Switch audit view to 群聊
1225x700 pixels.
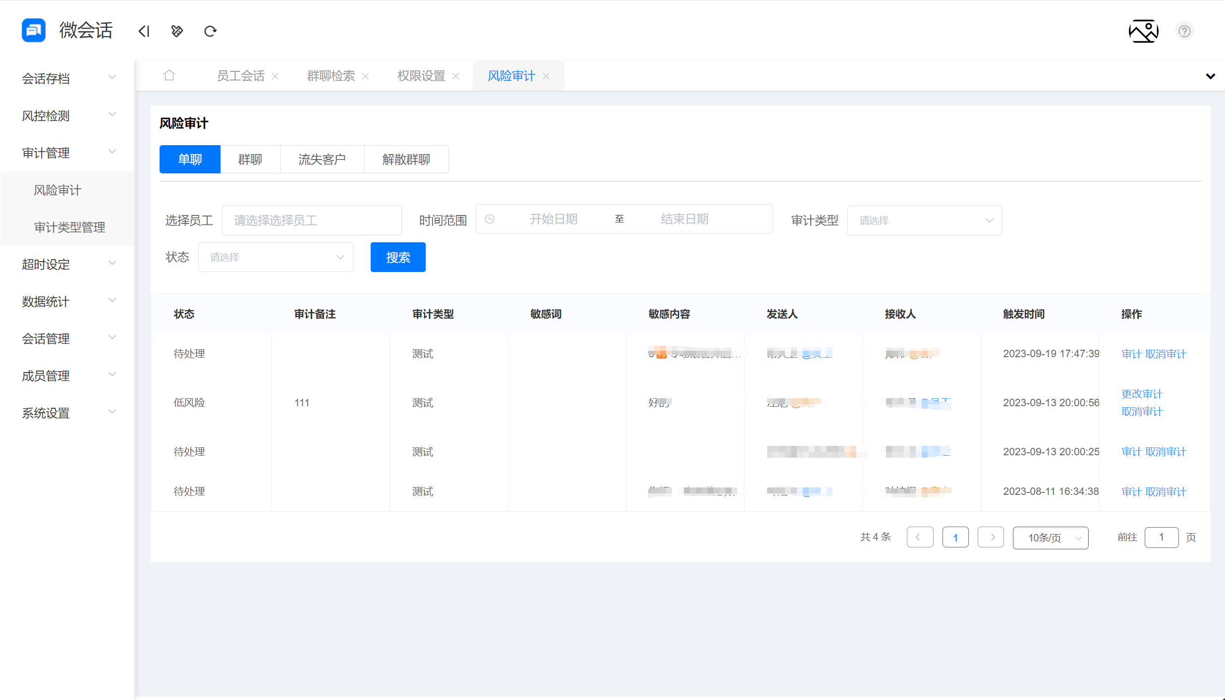[x=250, y=159]
